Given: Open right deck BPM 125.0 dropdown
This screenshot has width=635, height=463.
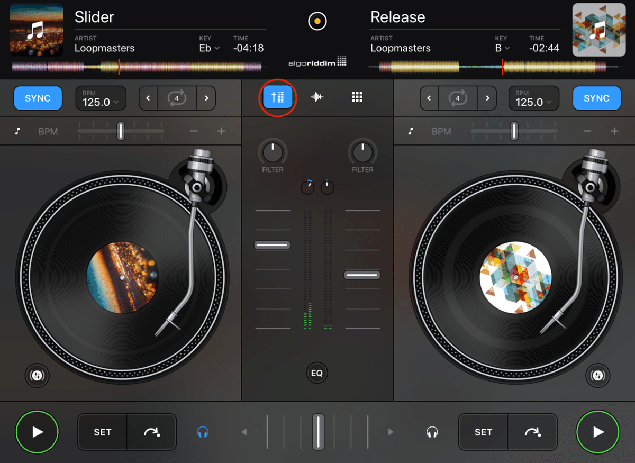Looking at the screenshot, I should tap(534, 98).
